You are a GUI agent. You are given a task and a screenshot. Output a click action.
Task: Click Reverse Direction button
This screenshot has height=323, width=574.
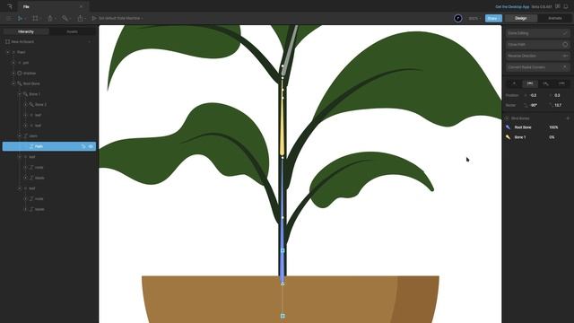[537, 56]
